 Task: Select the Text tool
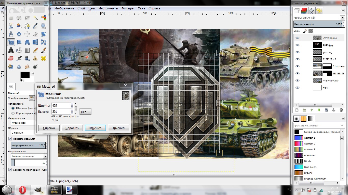click(11, 50)
